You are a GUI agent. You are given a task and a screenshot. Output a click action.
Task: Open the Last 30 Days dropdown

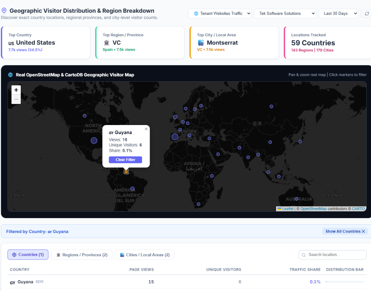(338, 13)
